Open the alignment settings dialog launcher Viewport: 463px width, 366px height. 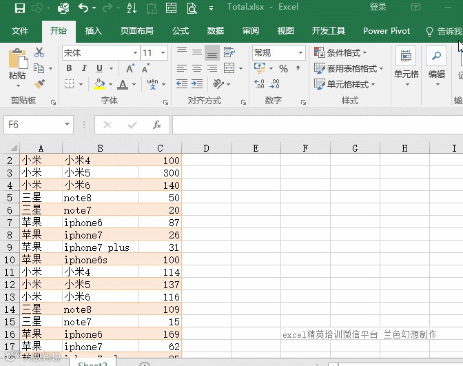pos(243,102)
